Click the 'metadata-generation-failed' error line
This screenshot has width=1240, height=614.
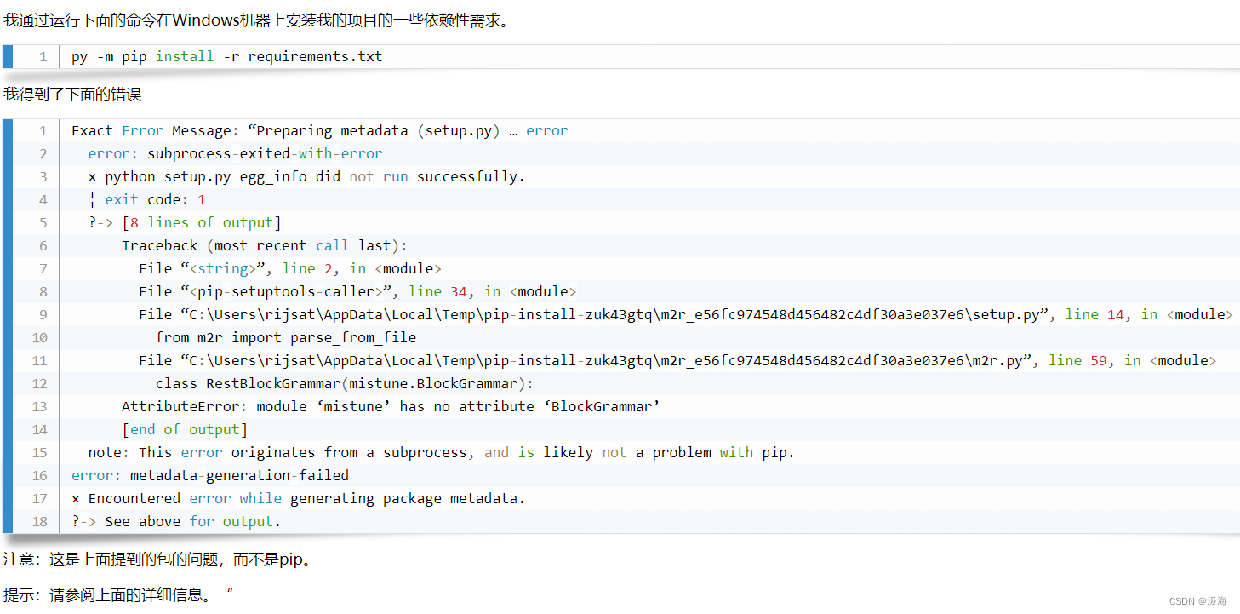210,476
